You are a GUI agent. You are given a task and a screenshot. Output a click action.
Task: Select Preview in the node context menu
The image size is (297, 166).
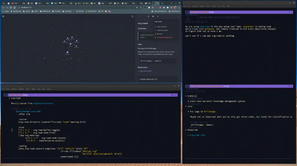click(159, 34)
